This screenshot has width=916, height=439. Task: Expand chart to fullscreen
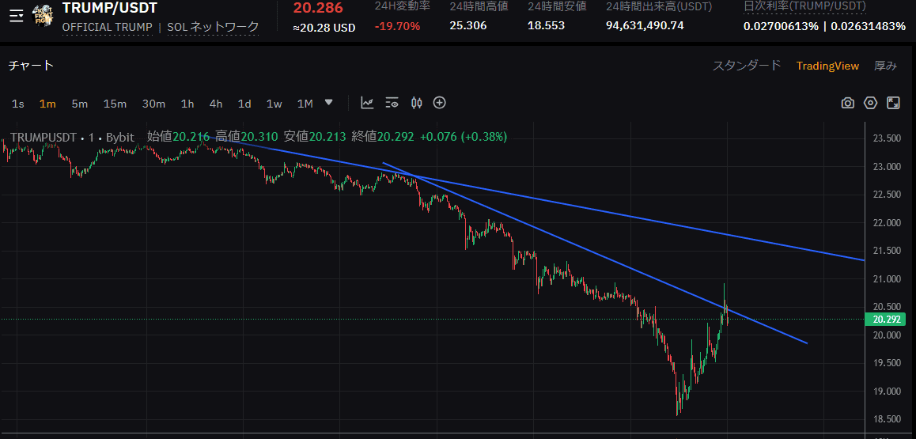pyautogui.click(x=893, y=103)
